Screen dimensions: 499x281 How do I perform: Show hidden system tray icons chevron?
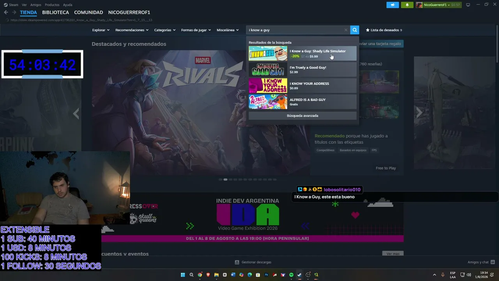434,275
